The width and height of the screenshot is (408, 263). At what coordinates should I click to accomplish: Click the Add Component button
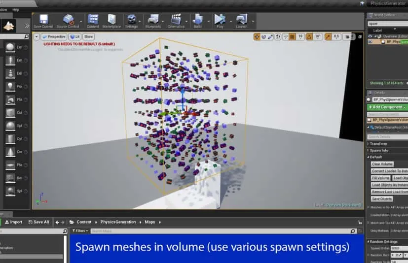coord(387,107)
